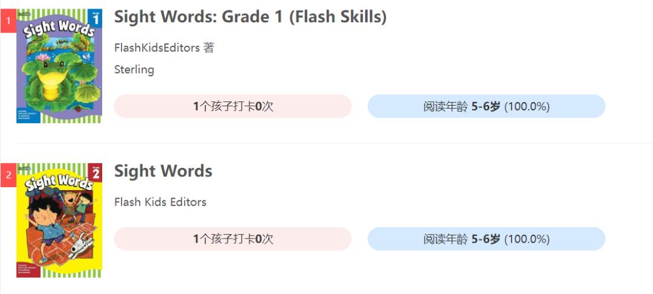
Task: Select the publisher Sterling
Action: coord(134,69)
